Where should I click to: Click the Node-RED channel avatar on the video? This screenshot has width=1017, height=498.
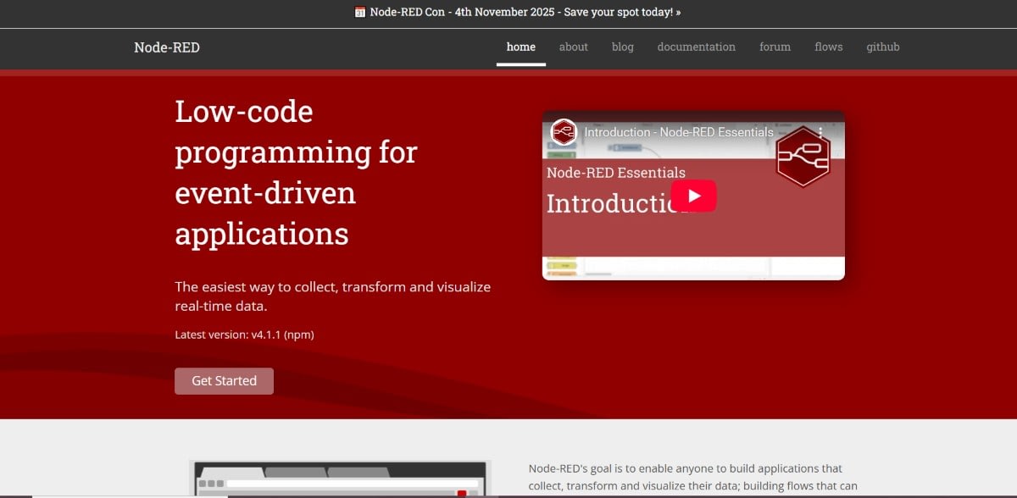[x=562, y=132]
